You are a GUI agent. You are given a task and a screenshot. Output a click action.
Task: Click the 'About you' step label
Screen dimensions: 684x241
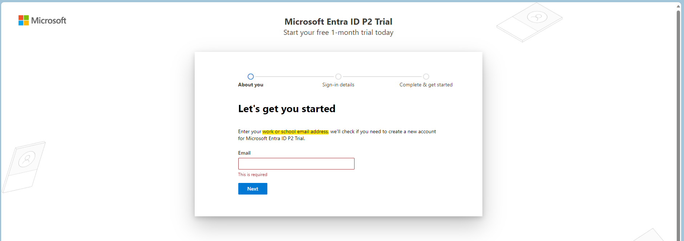click(x=251, y=85)
